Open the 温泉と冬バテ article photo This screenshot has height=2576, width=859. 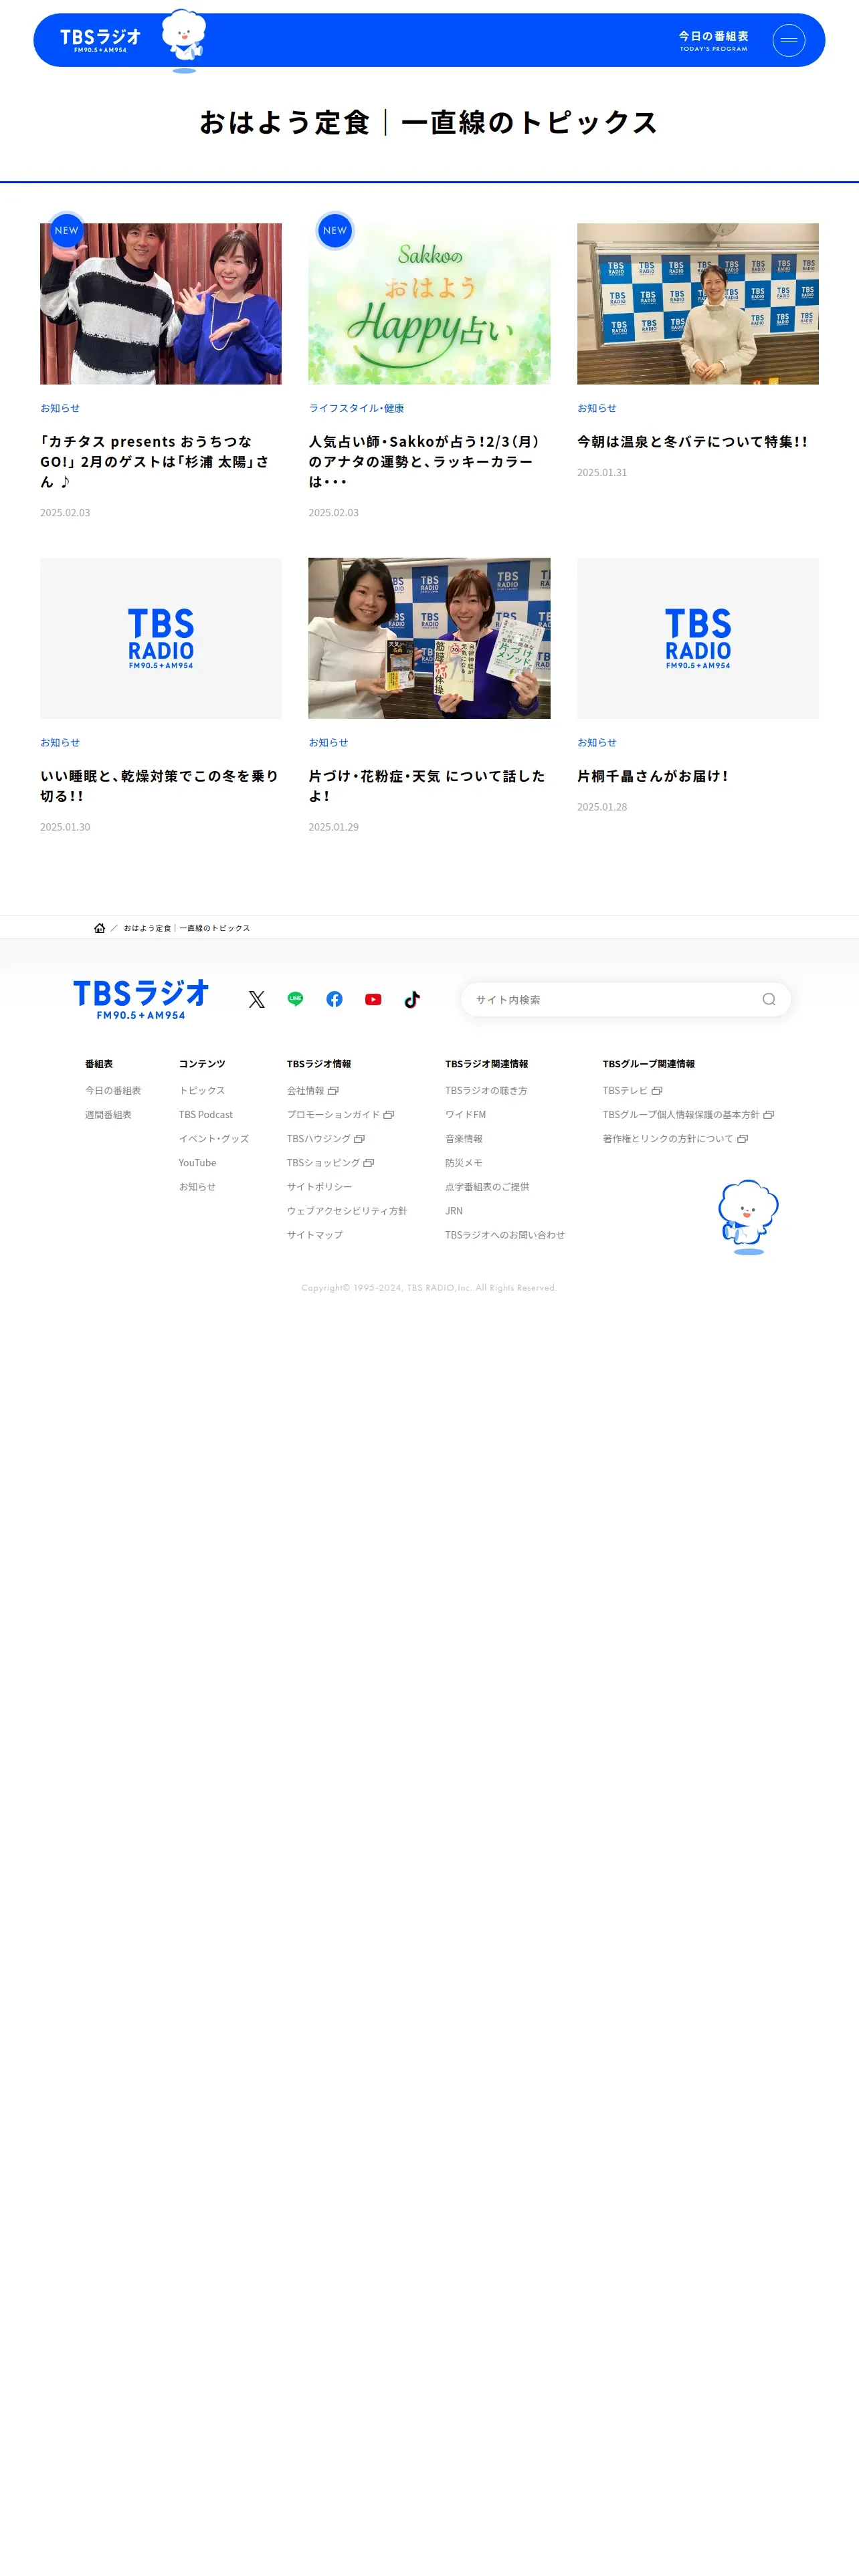pyautogui.click(x=698, y=304)
